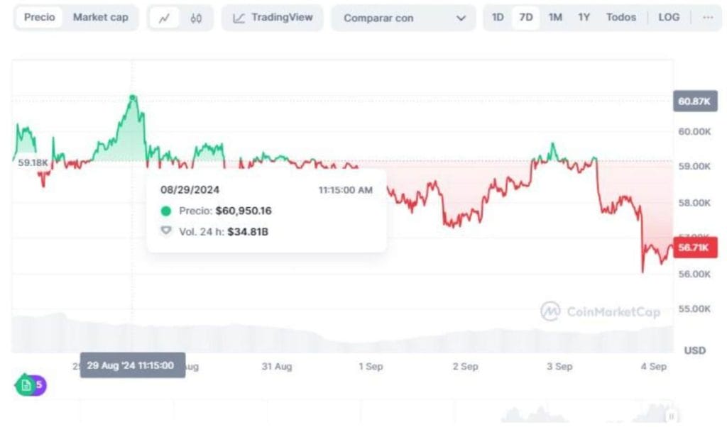727x427 pixels.
Task: Click the 59.18K baseline label
Action: coord(33,162)
